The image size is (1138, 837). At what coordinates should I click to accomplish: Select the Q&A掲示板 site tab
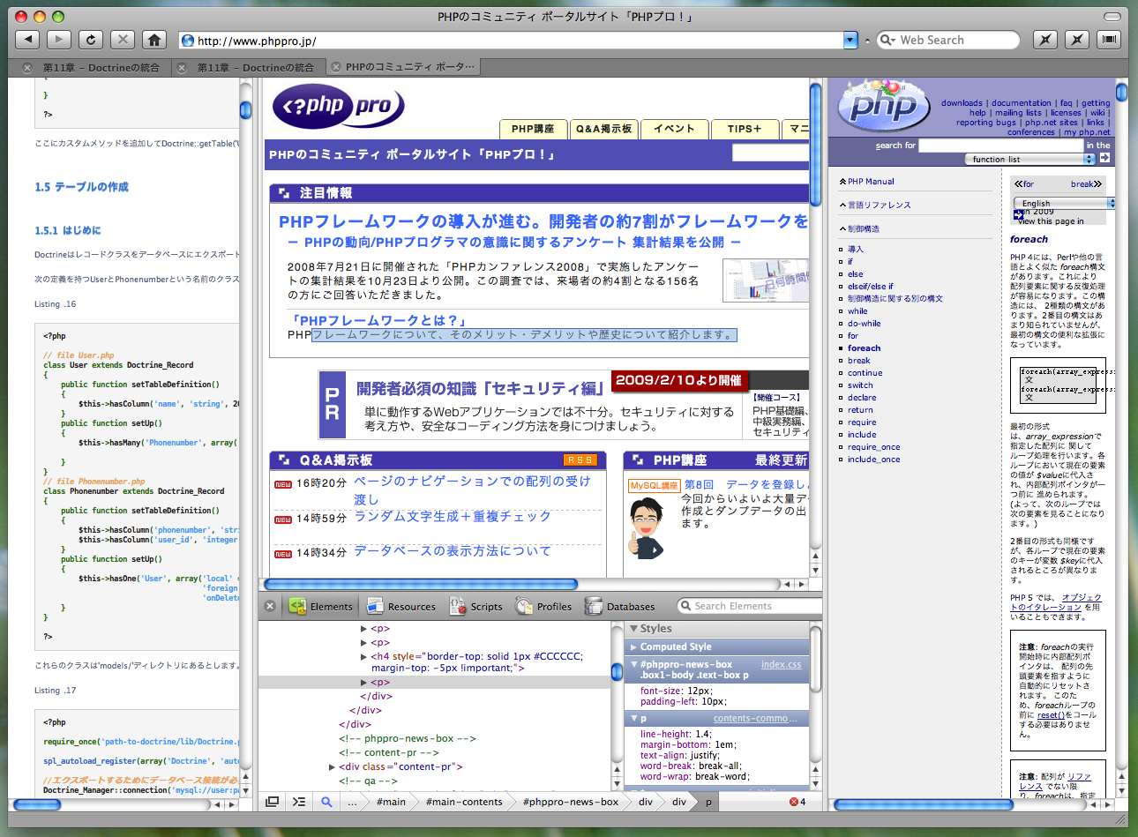click(603, 129)
